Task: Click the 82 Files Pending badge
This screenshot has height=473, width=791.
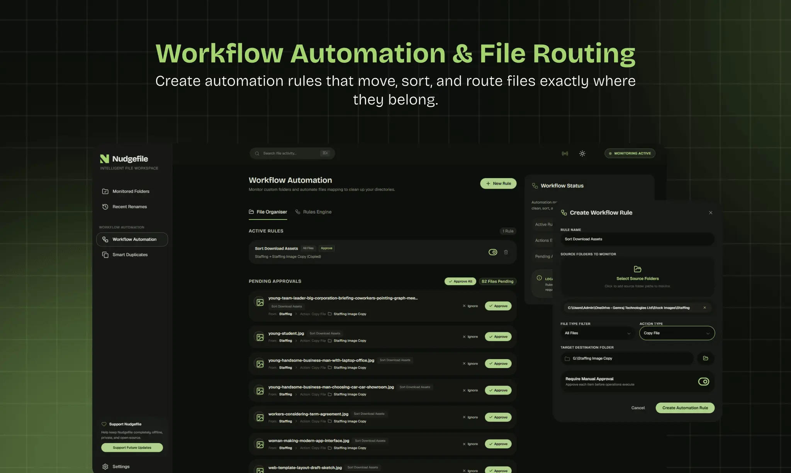Action: (x=497, y=282)
